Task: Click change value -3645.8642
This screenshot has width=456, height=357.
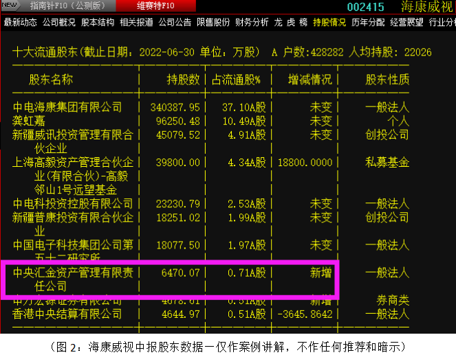Action: tap(305, 314)
